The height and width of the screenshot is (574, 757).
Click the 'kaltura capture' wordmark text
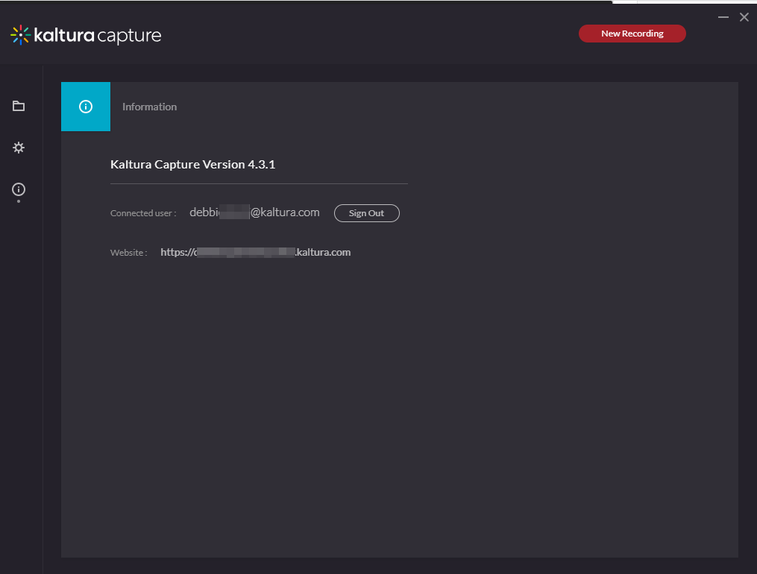coord(97,35)
